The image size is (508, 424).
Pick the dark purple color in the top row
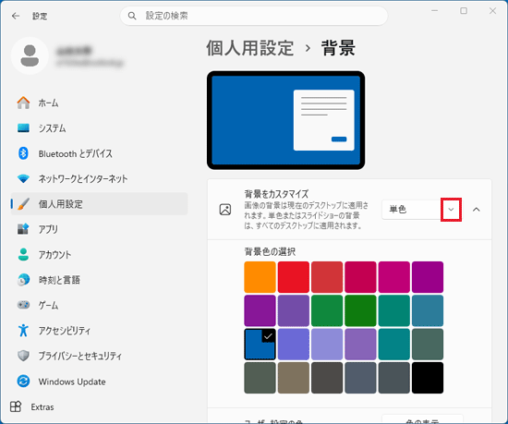pyautogui.click(x=428, y=277)
